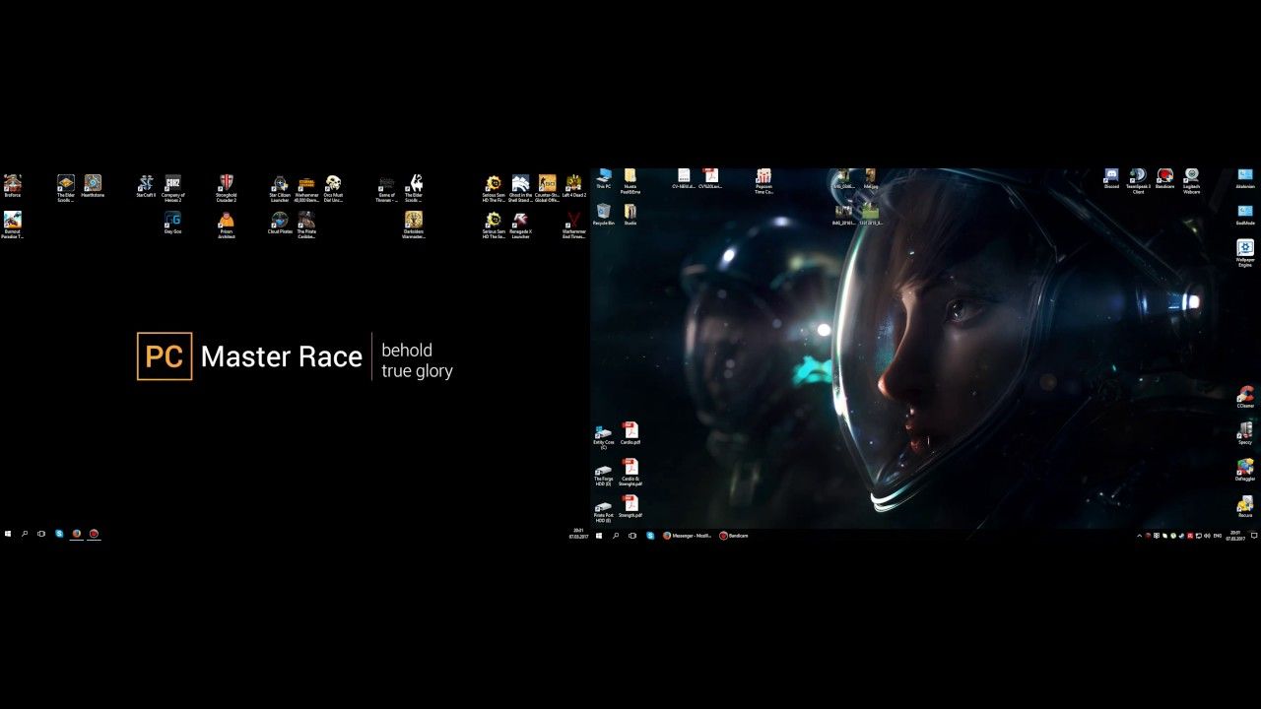1261x709 pixels.
Task: Open the Renegade X Launcher
Action: 520,225
